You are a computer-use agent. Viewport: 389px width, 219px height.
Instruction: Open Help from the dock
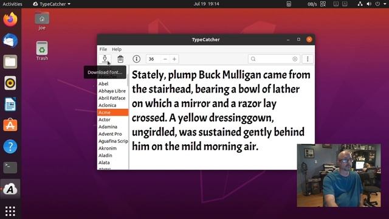(10, 147)
